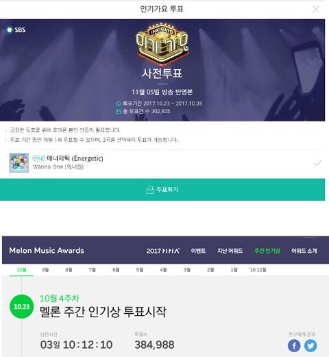Image resolution: width=329 pixels, height=357 pixels.
Task: Share on Twitter icon
Action: pyautogui.click(x=310, y=345)
